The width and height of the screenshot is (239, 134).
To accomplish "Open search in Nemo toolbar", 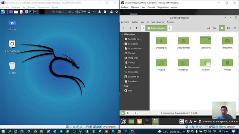I will click(215, 28).
